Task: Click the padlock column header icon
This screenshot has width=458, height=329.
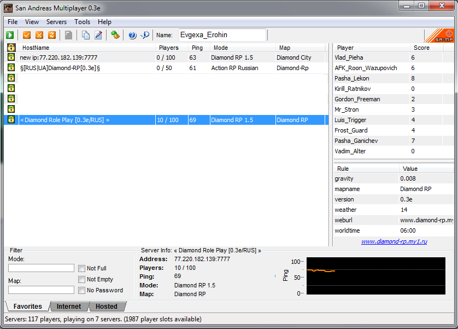Action: (x=11, y=48)
